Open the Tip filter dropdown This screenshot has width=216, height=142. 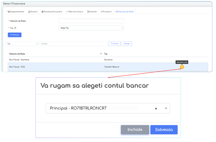pyautogui.click(x=22, y=44)
